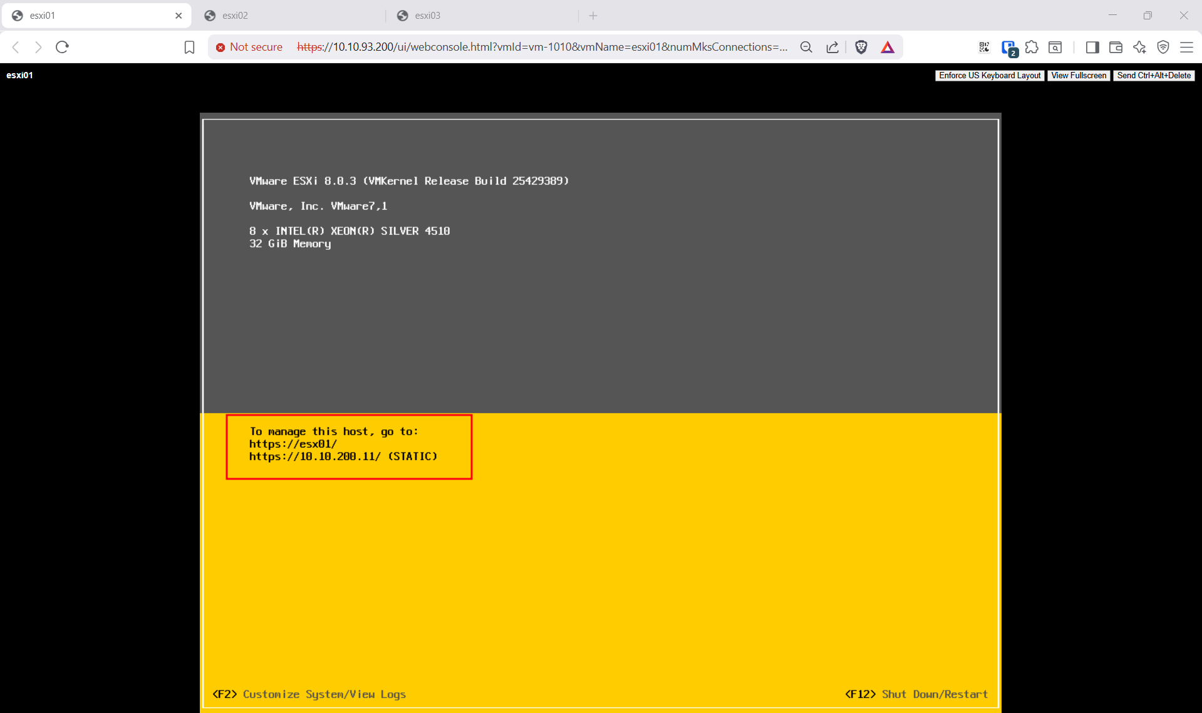Image resolution: width=1202 pixels, height=713 pixels.
Task: Click the https://esx01/ address text
Action: [x=293, y=444]
